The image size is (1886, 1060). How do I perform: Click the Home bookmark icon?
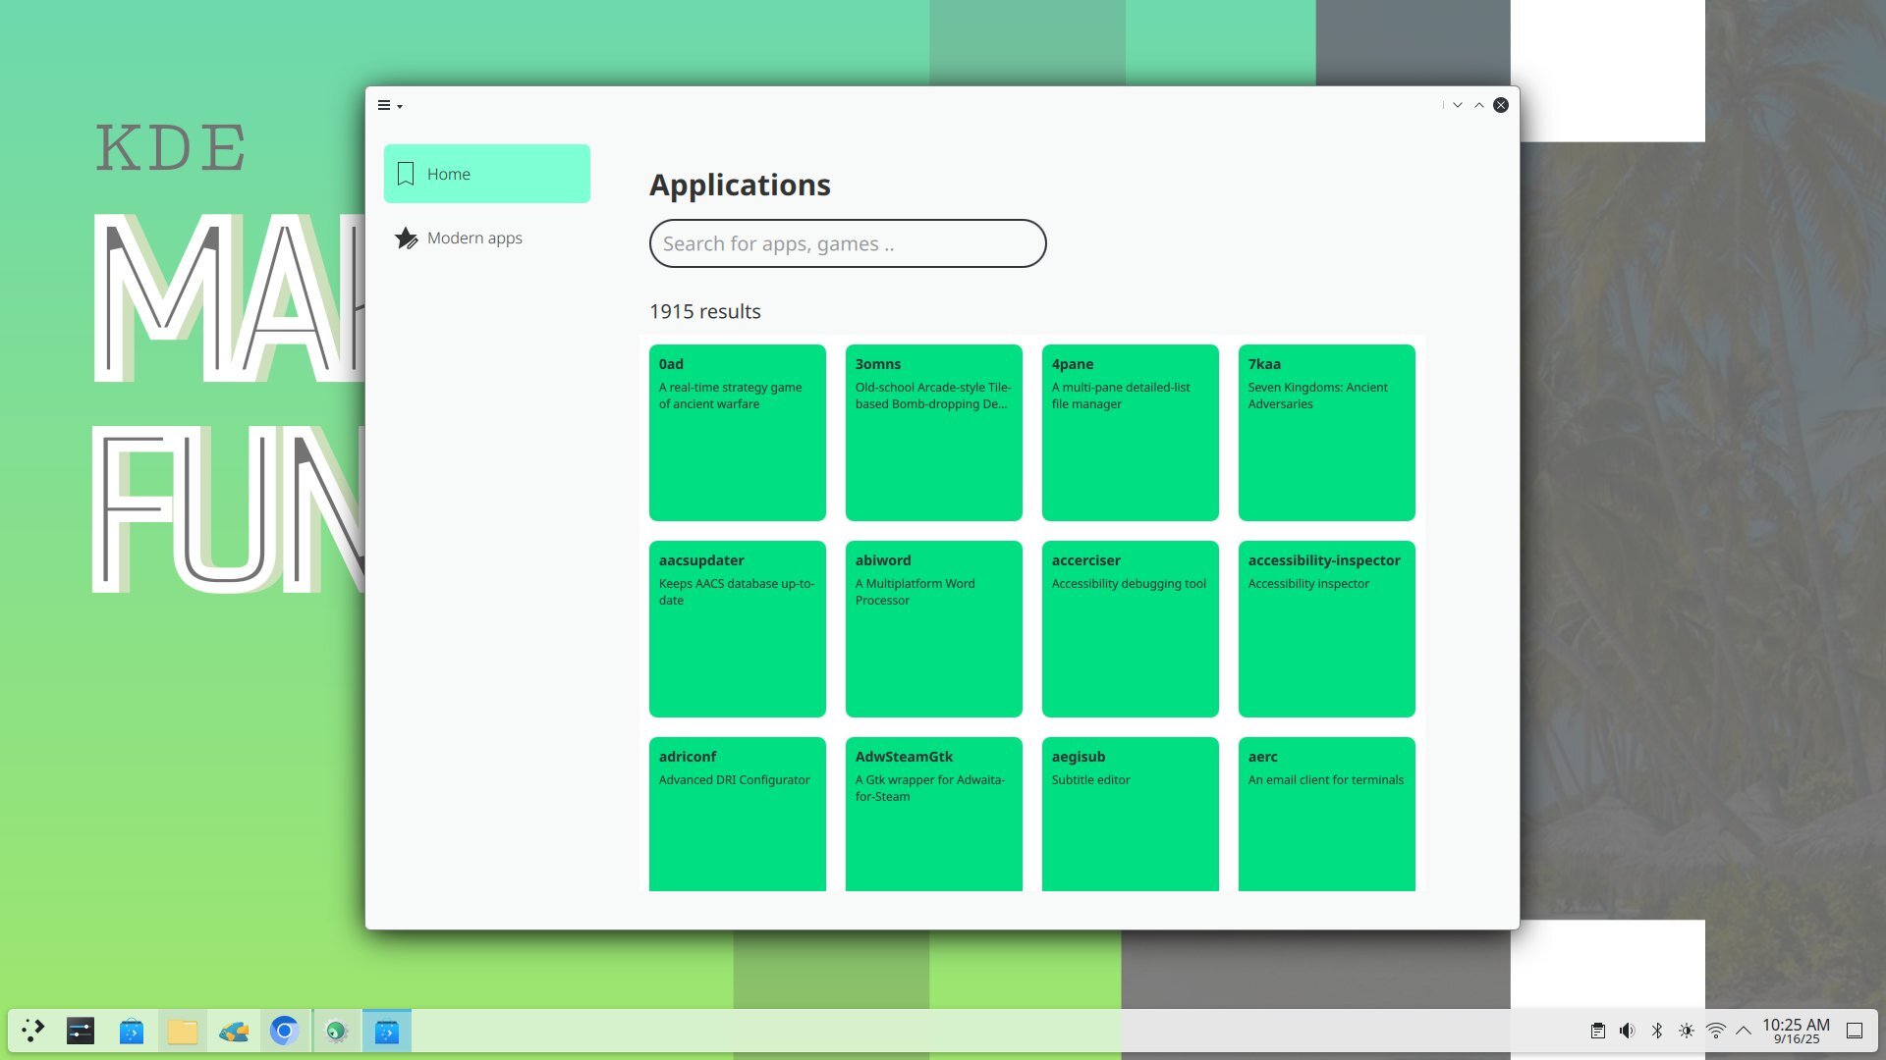point(406,174)
